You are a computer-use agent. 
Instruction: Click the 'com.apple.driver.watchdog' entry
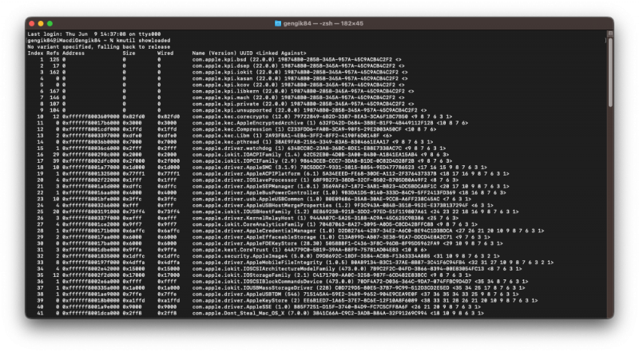coord(232,148)
